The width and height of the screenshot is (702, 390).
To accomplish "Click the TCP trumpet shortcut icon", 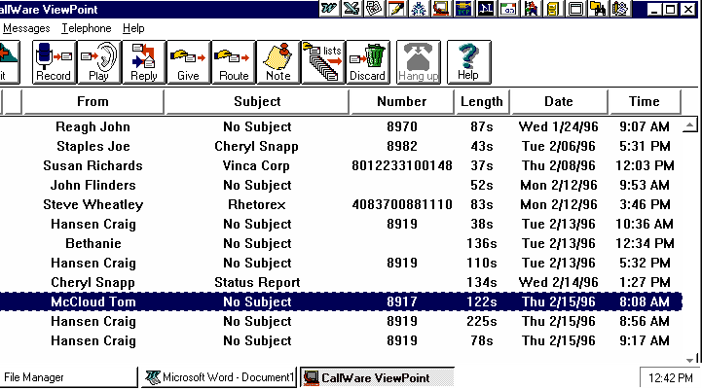I will (x=463, y=9).
